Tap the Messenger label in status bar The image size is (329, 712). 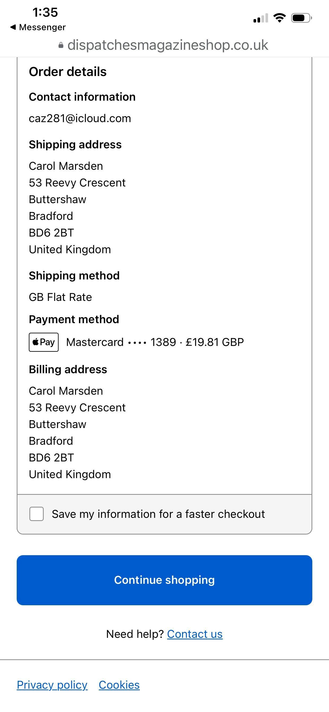42,27
